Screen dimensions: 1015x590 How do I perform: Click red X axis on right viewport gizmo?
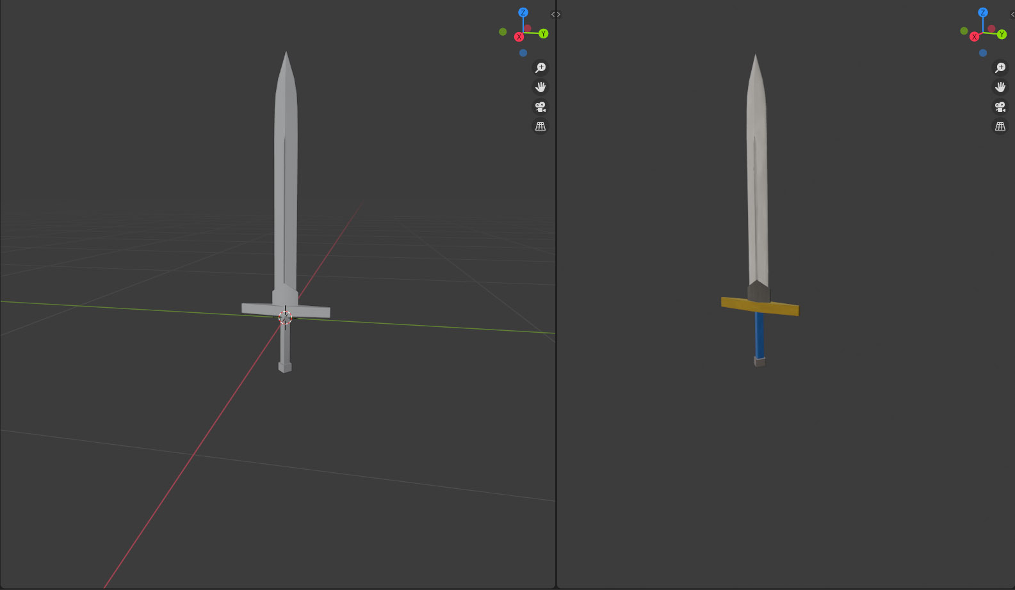(975, 37)
